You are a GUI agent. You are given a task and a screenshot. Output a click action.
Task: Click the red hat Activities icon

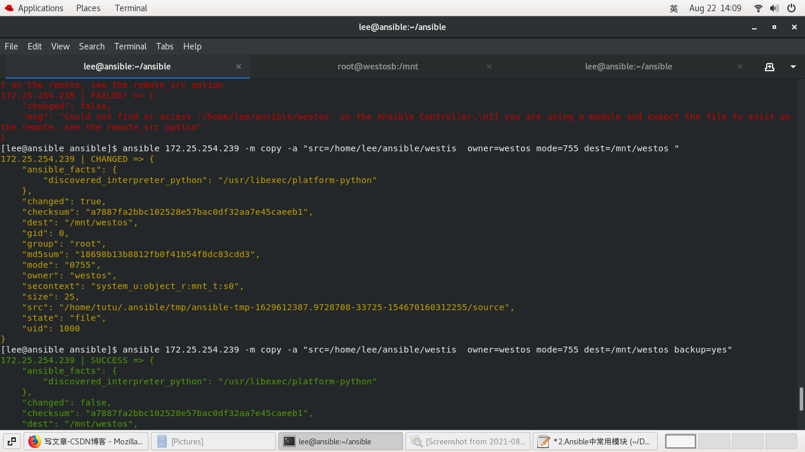point(9,8)
